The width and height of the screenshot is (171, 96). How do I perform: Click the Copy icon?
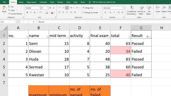9,10
